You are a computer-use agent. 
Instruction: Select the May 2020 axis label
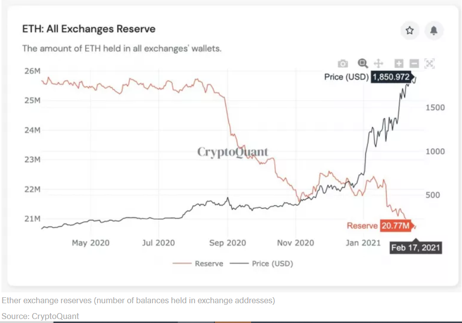(91, 243)
